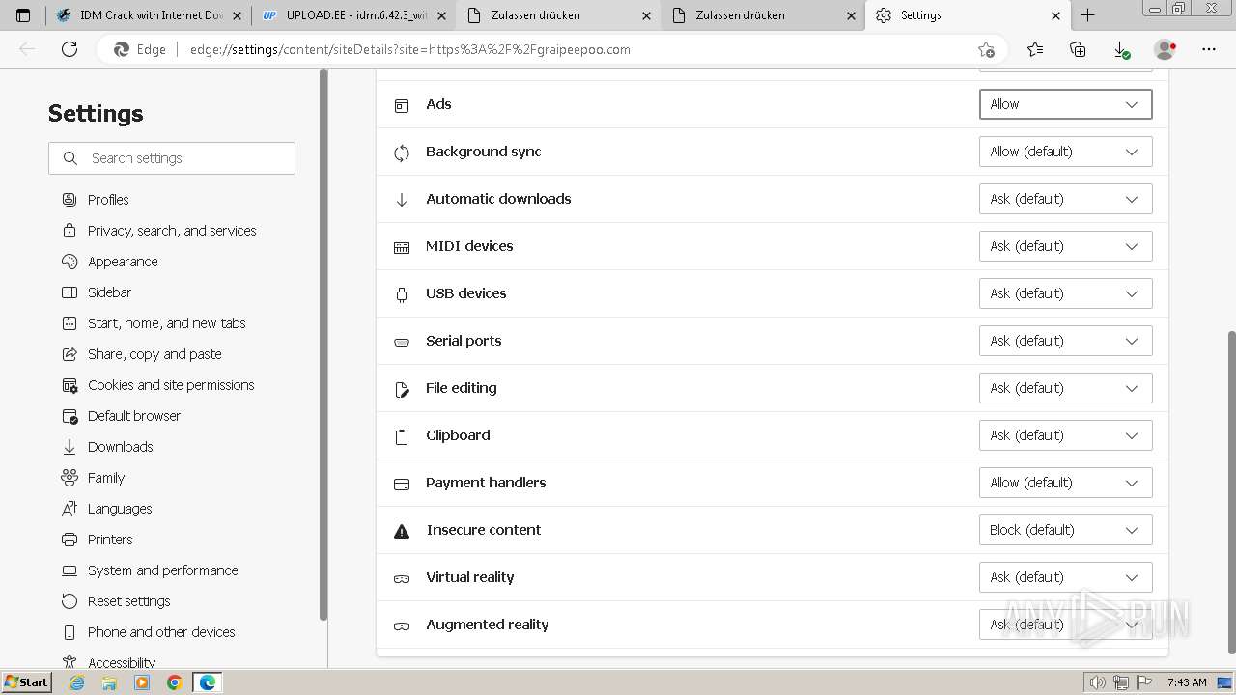Launch Chrome from the taskbar
The width and height of the screenshot is (1236, 695).
175,682
